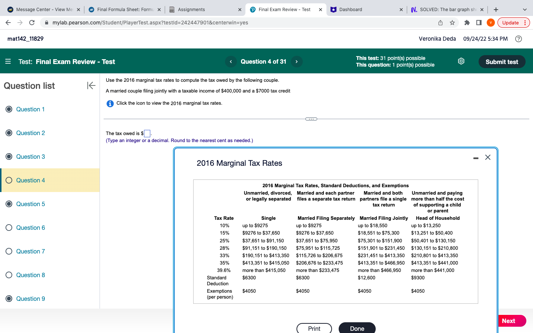Viewport: 533px width, 333px height.
Task: Open the browser share icon
Action: (x=440, y=23)
